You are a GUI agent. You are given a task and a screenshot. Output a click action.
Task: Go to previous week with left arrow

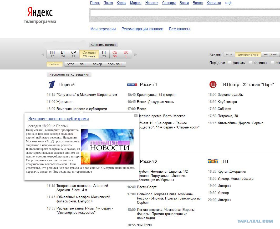point(43,54)
